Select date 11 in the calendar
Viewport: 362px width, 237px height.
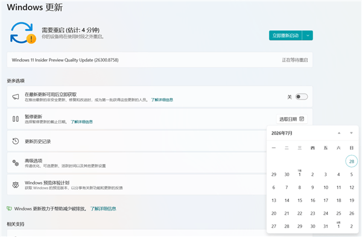pos(338,188)
